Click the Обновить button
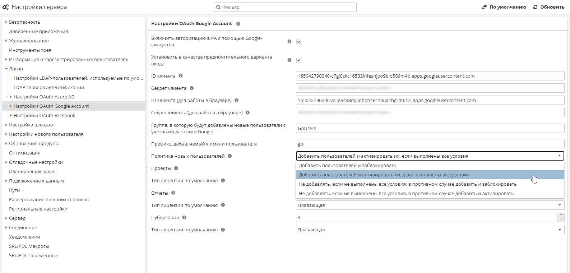Image resolution: width=570 pixels, height=273 pixels. 549,7
